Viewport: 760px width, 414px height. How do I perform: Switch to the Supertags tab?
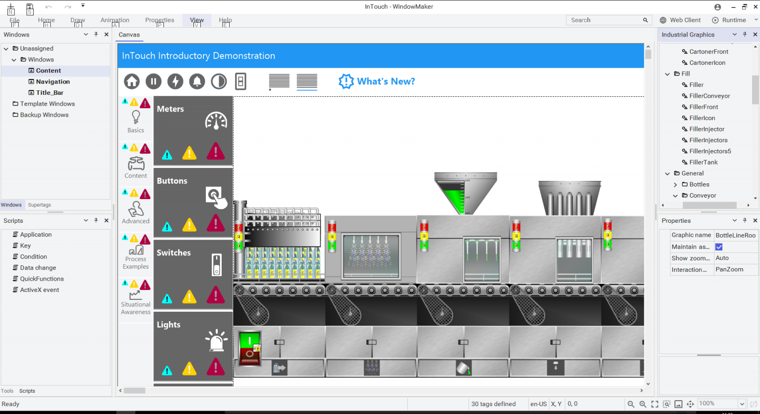coord(40,205)
